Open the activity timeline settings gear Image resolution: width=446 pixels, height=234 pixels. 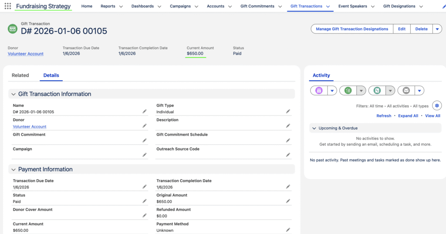[436, 105]
